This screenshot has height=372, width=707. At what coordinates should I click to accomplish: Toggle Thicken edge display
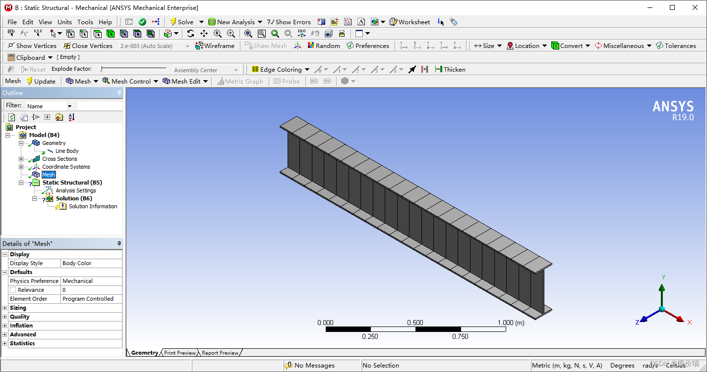pyautogui.click(x=450, y=70)
